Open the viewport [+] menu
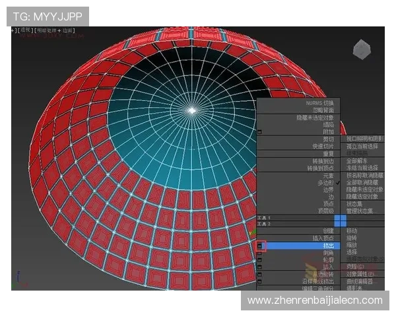 coord(13,30)
